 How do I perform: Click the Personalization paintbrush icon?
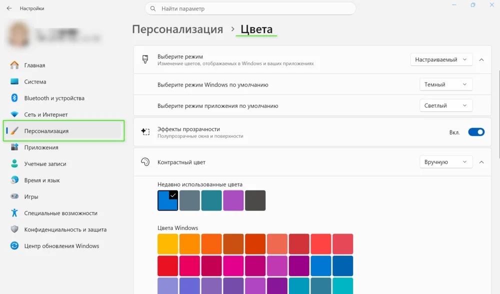[x=14, y=130]
